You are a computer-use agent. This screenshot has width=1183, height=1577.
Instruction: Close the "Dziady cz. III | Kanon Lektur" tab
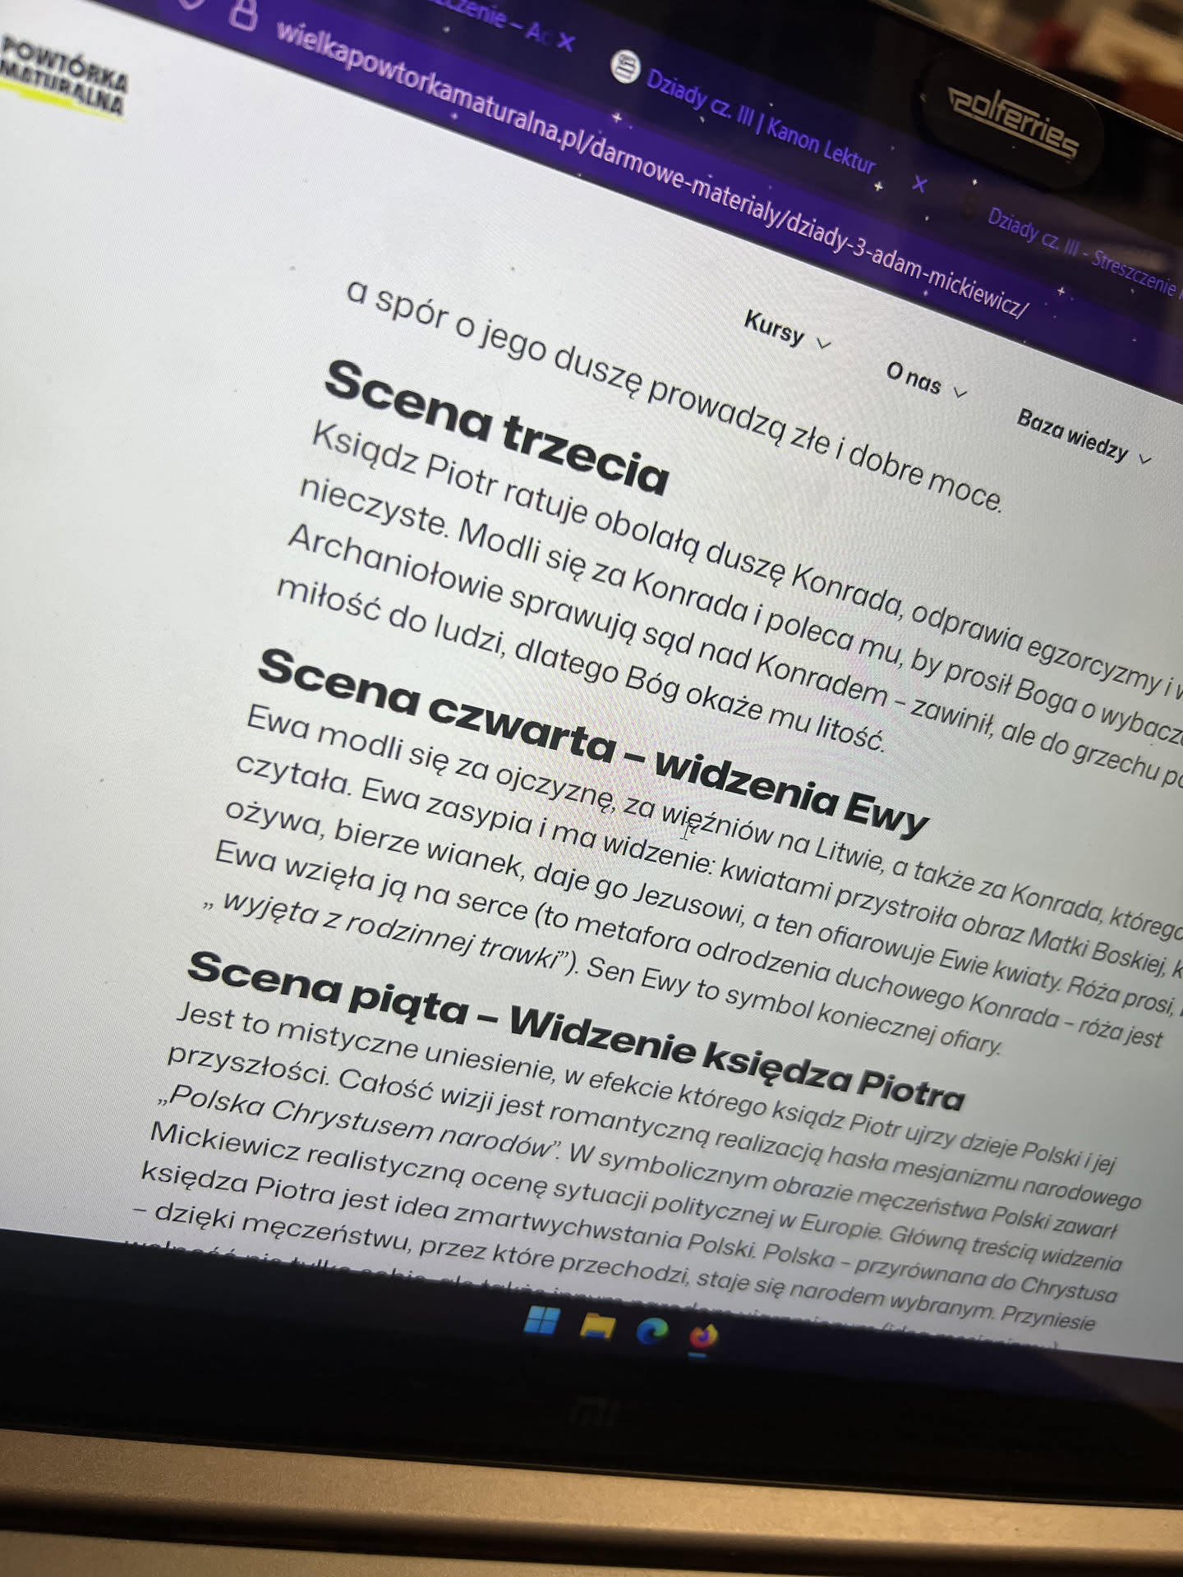(x=919, y=184)
